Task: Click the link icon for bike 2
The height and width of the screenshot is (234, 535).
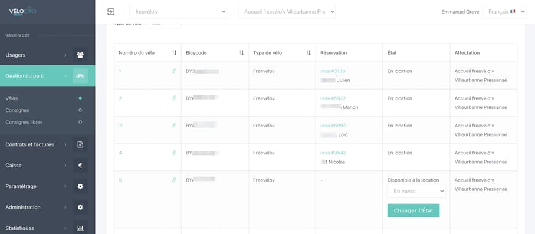Action: point(174,98)
